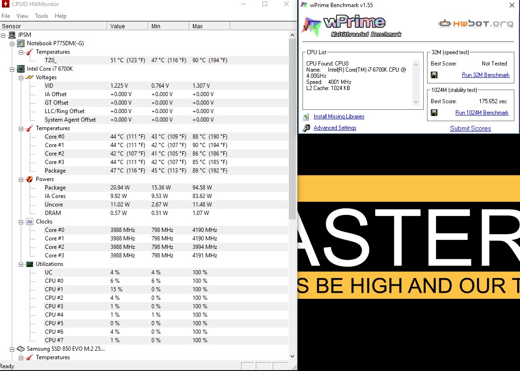Click the Clocks waveform icon

pyautogui.click(x=30, y=222)
